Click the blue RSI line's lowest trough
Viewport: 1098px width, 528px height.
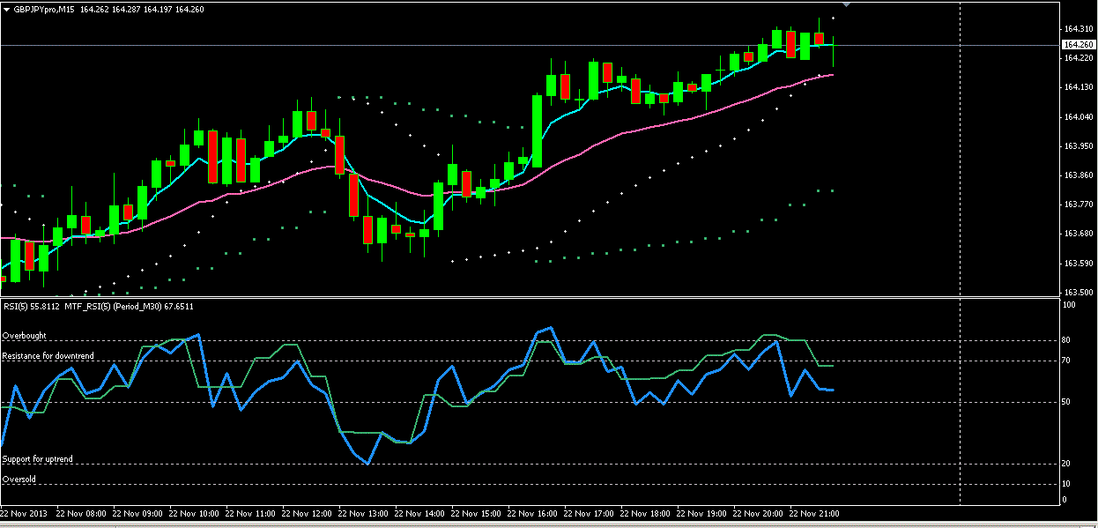click(x=367, y=463)
